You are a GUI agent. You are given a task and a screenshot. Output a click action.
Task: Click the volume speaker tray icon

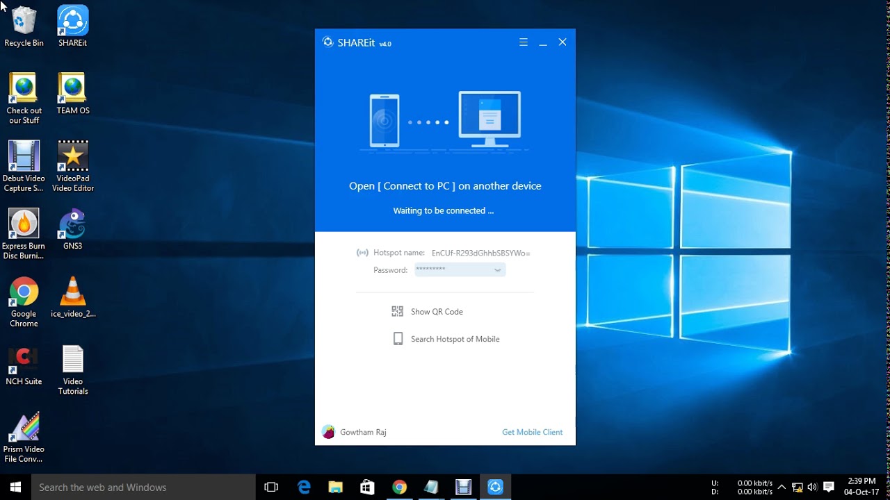pos(813,487)
